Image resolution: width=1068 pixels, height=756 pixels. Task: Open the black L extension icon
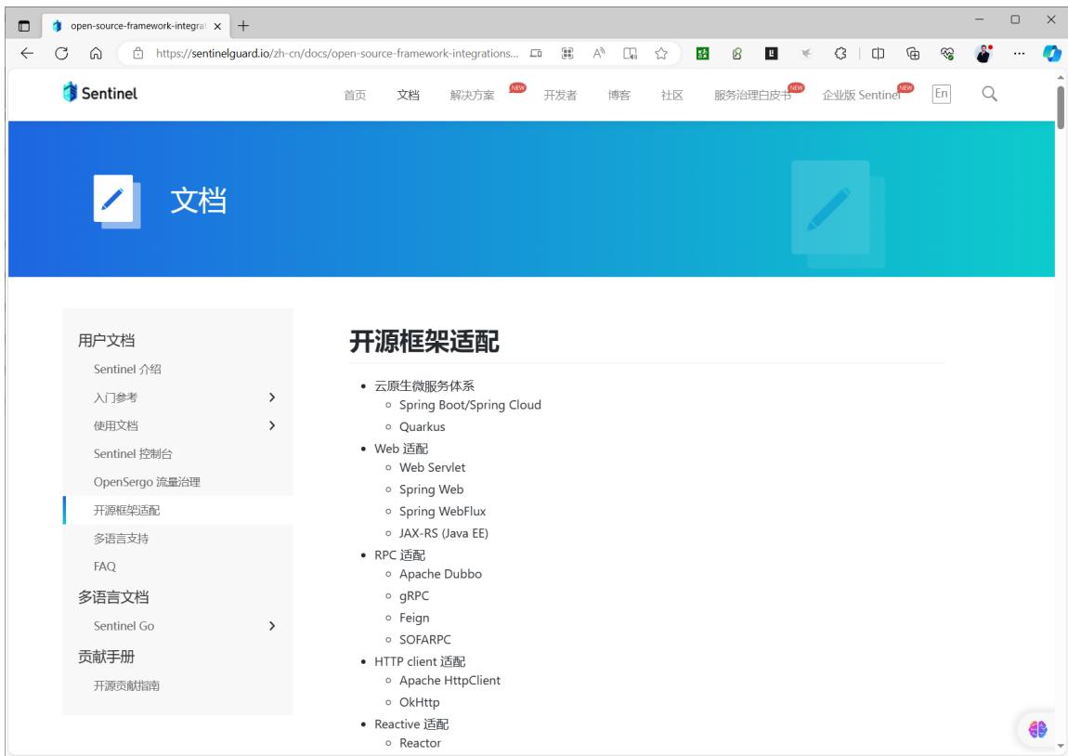pyautogui.click(x=771, y=53)
